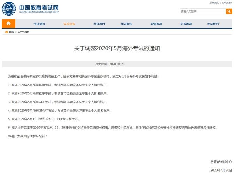
Task: Open the 考试项目 navigation item
Action: [99, 24]
